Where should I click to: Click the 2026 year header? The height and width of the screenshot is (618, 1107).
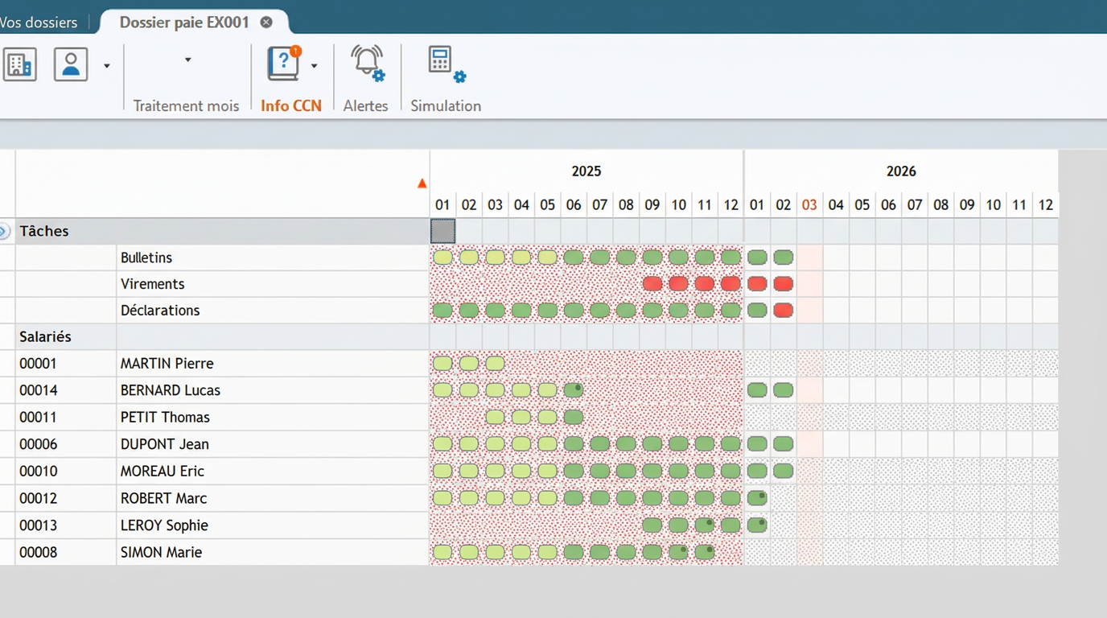901,171
